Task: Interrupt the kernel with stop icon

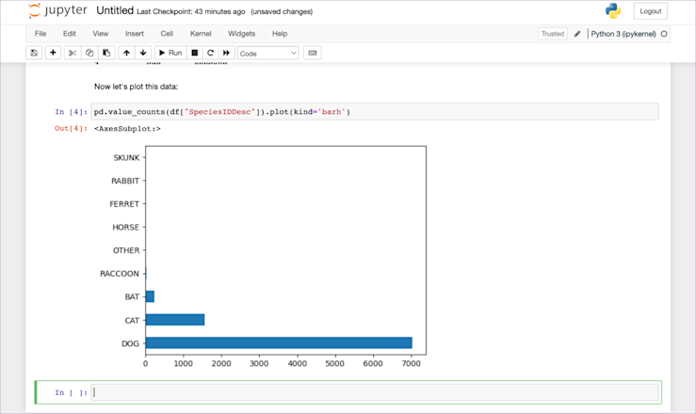Action: (x=194, y=53)
